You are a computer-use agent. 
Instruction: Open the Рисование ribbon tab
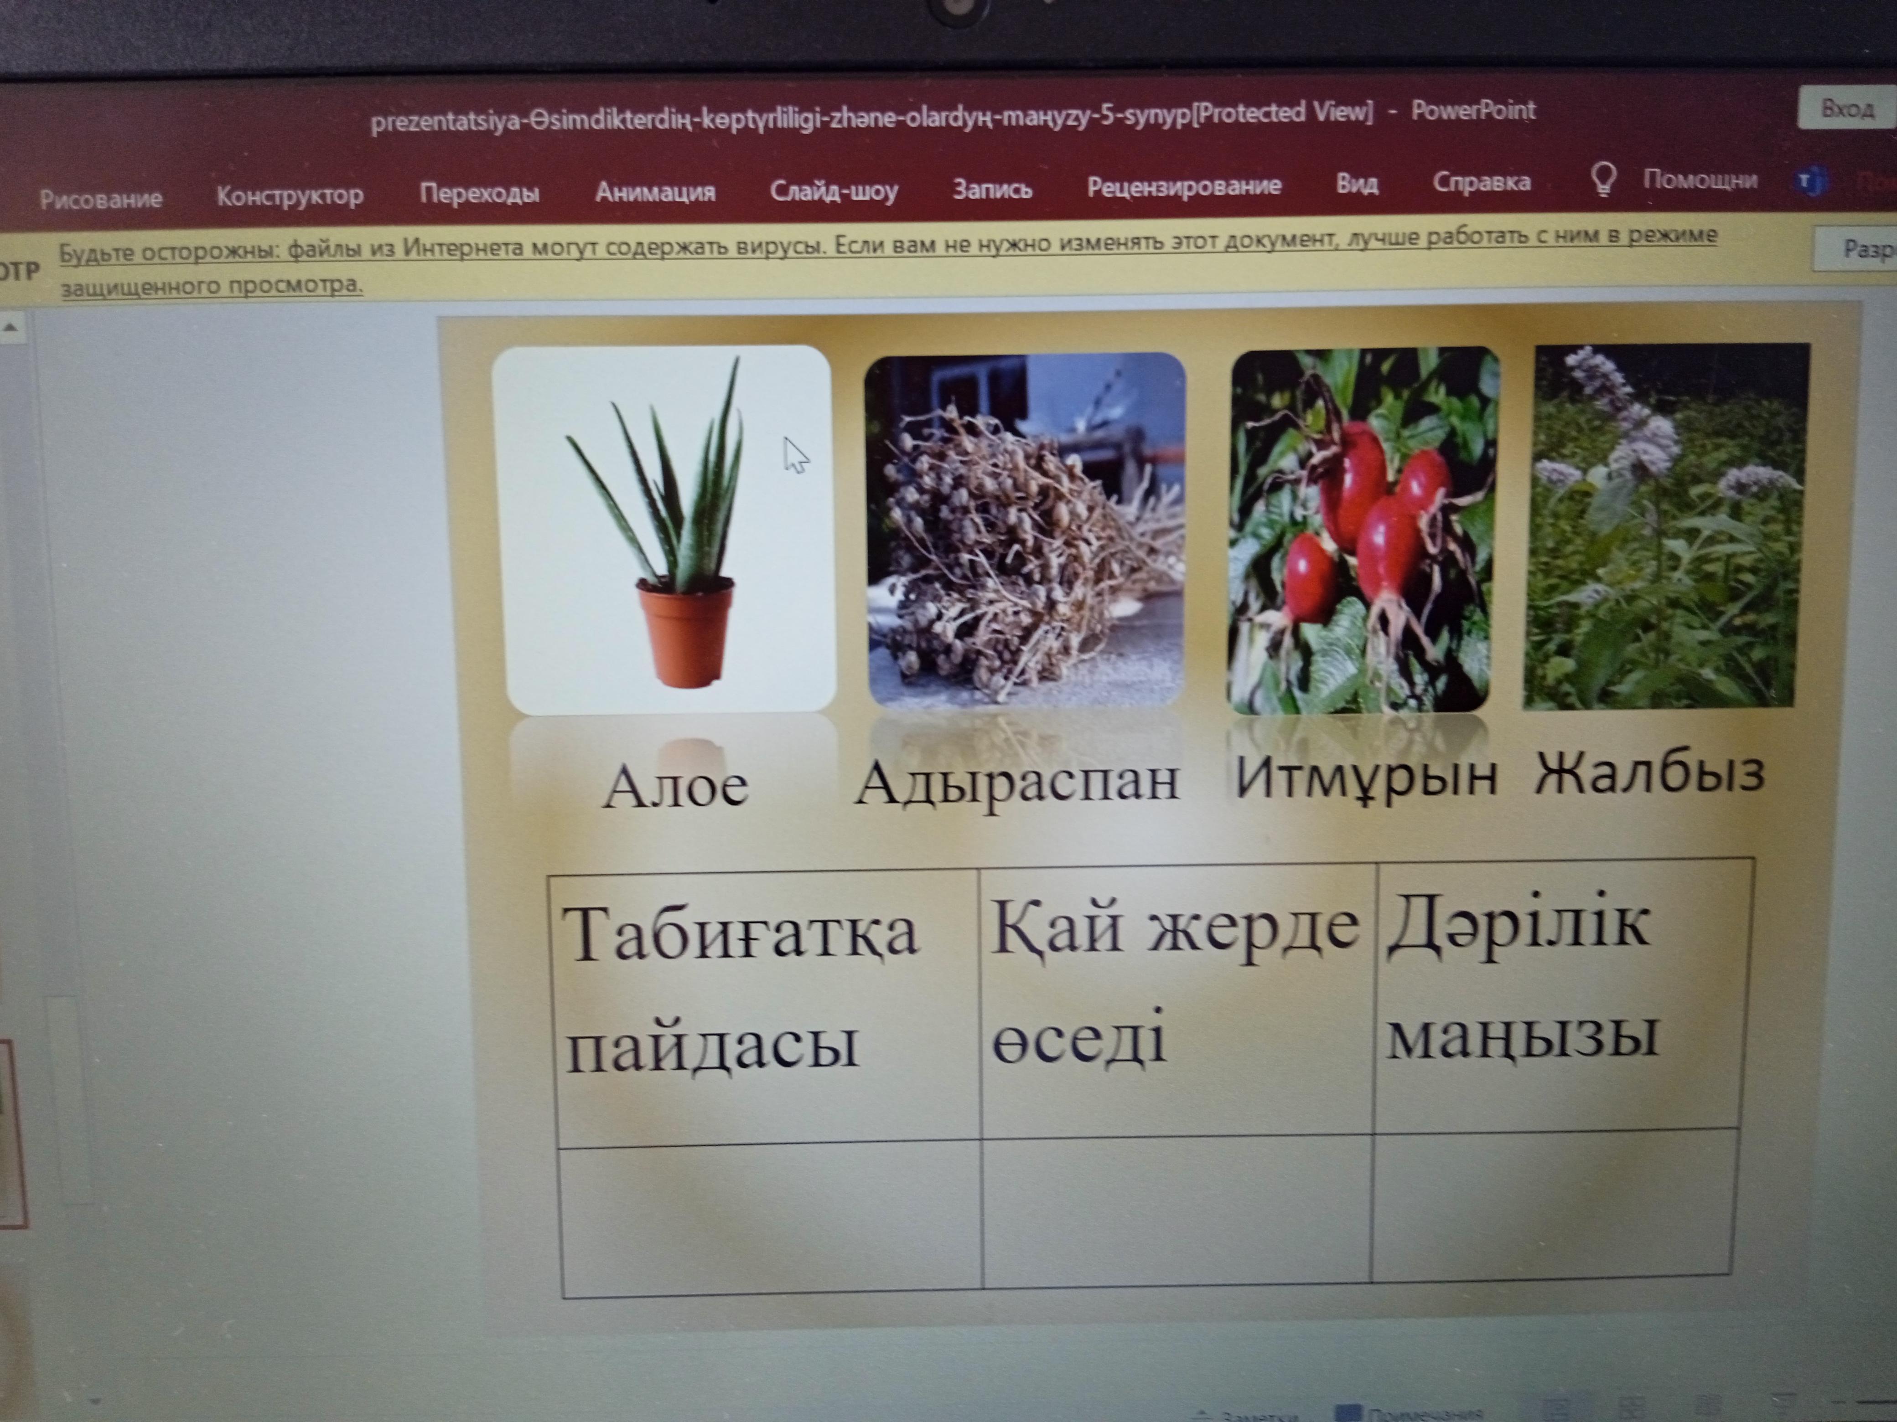100,199
